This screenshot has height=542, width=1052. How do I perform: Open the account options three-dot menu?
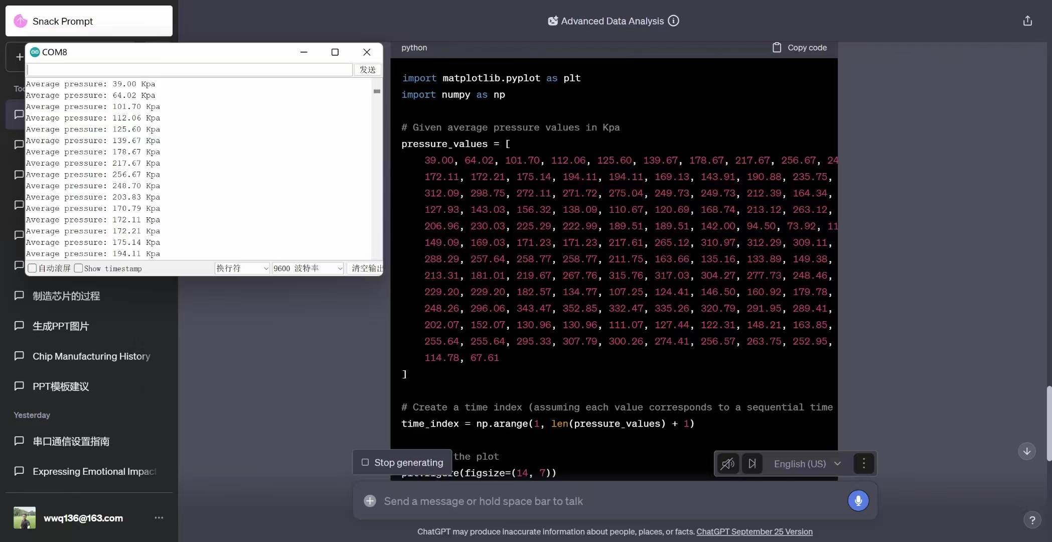click(159, 517)
